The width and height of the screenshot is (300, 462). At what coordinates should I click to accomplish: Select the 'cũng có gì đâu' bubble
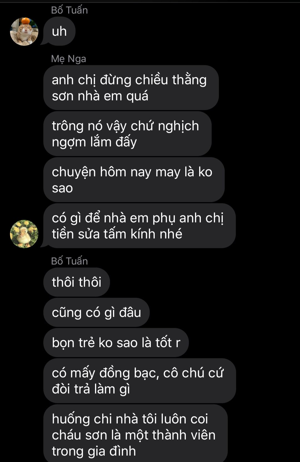pyautogui.click(x=96, y=312)
